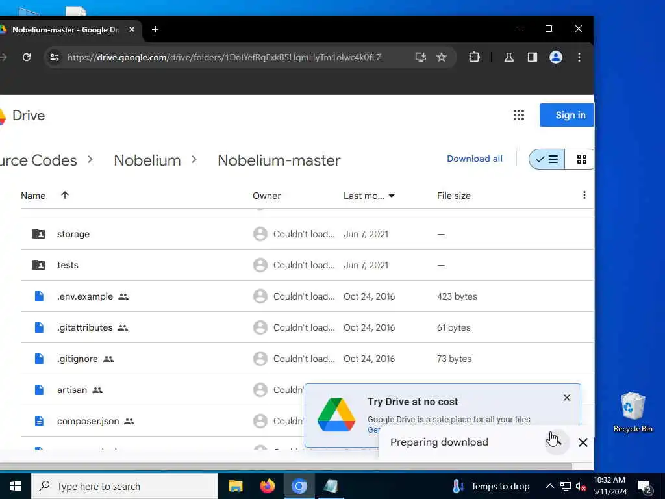Open the Last modified sort dropdown
The width and height of the screenshot is (665, 499).
(392, 196)
